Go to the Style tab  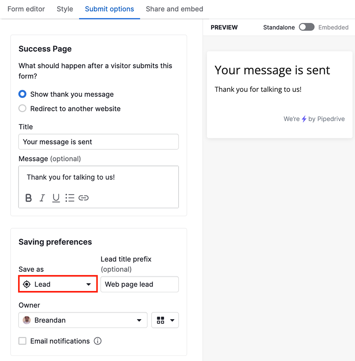(65, 9)
